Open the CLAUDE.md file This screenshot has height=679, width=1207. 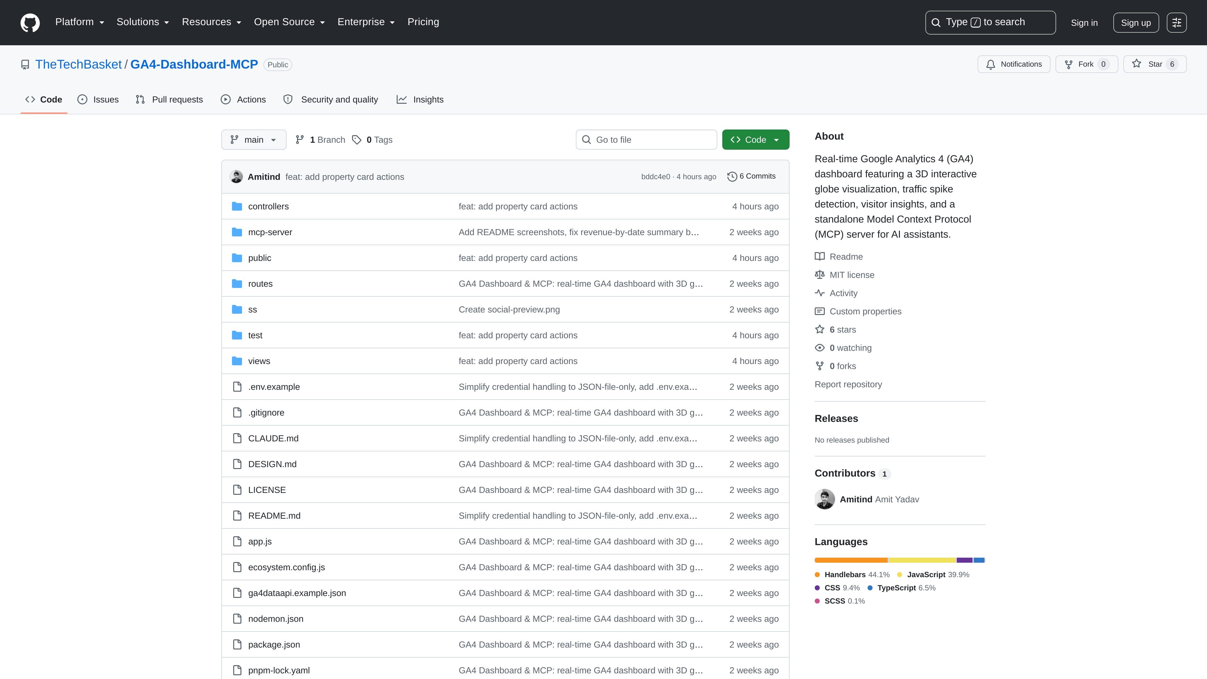coord(273,438)
